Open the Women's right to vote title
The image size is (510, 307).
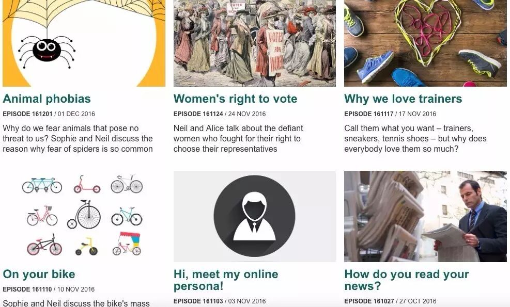pyautogui.click(x=235, y=99)
